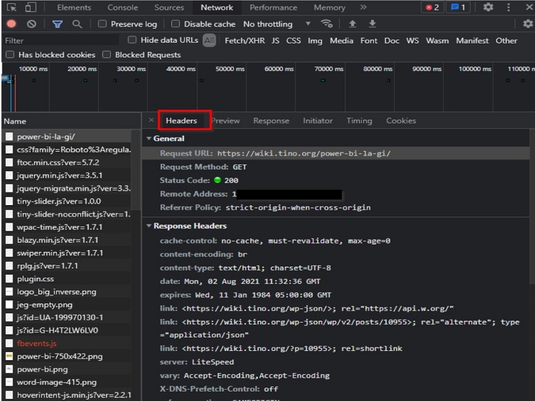Import HAR file upload arrow
The image size is (535, 401).
click(352, 23)
